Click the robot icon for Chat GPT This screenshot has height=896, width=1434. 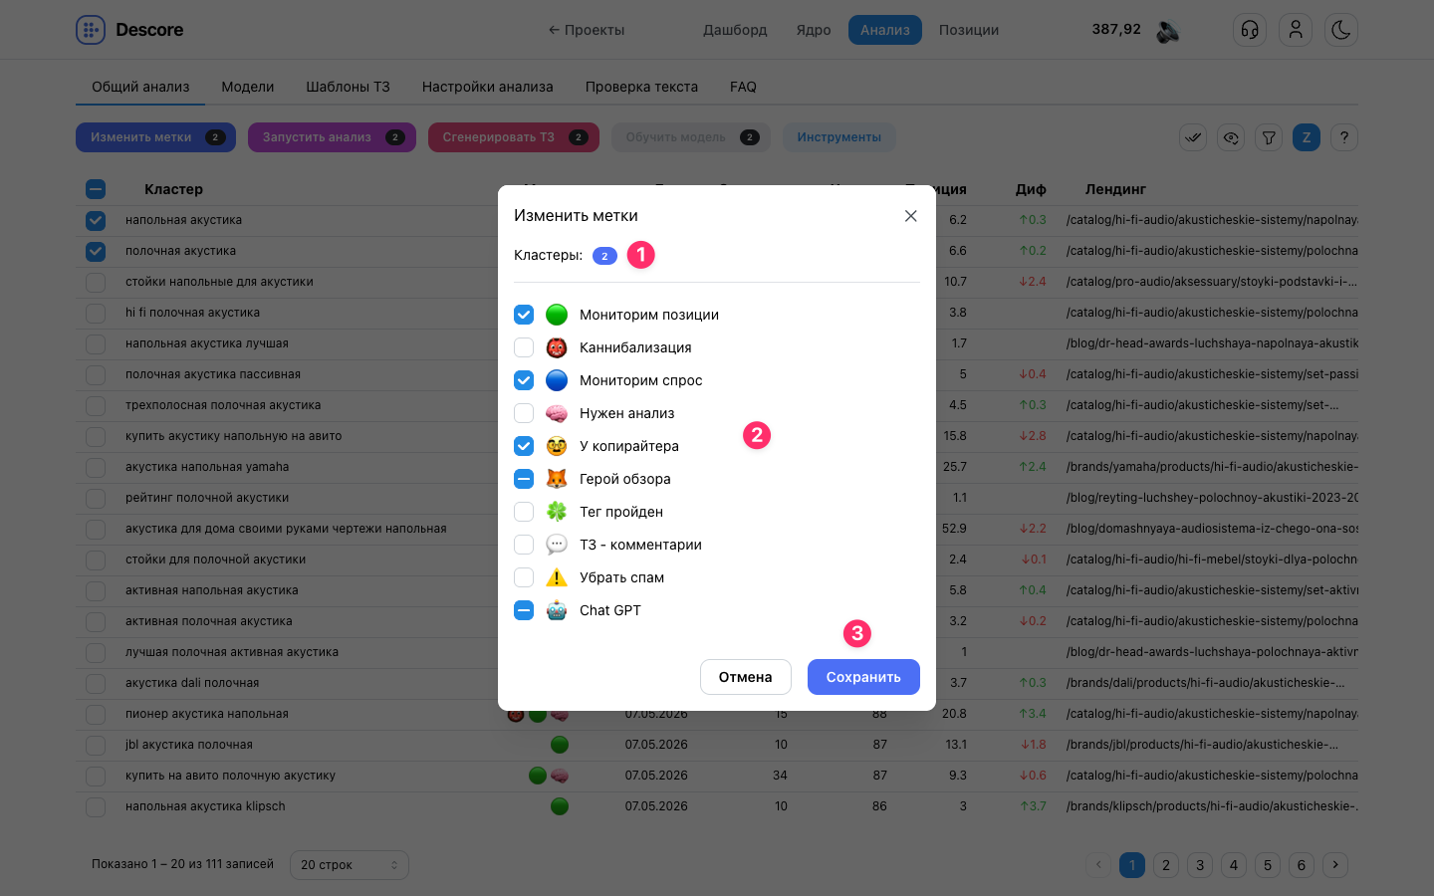pos(557,610)
